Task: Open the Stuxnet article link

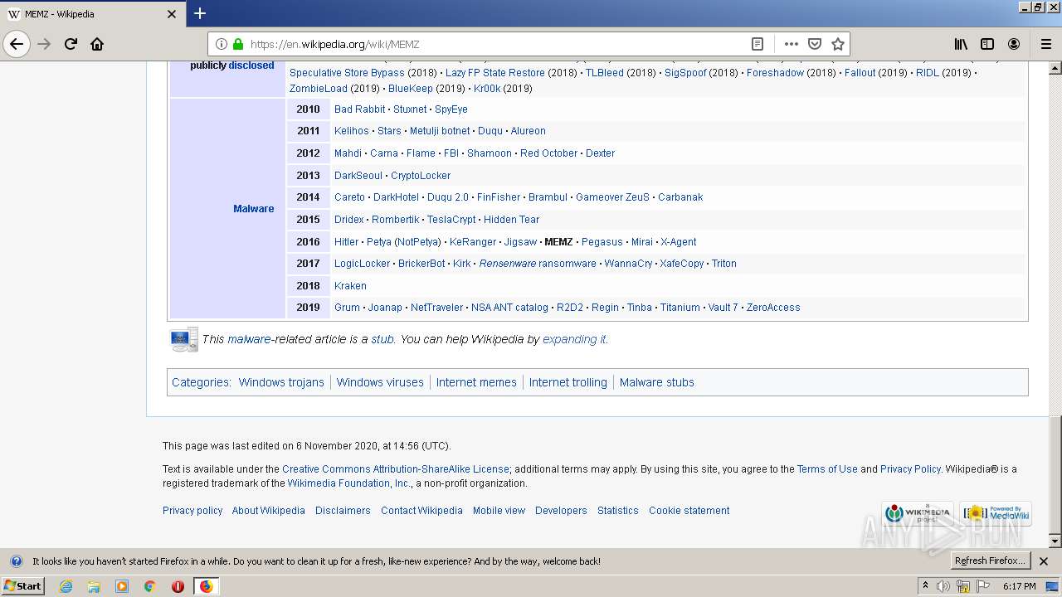Action: (410, 109)
